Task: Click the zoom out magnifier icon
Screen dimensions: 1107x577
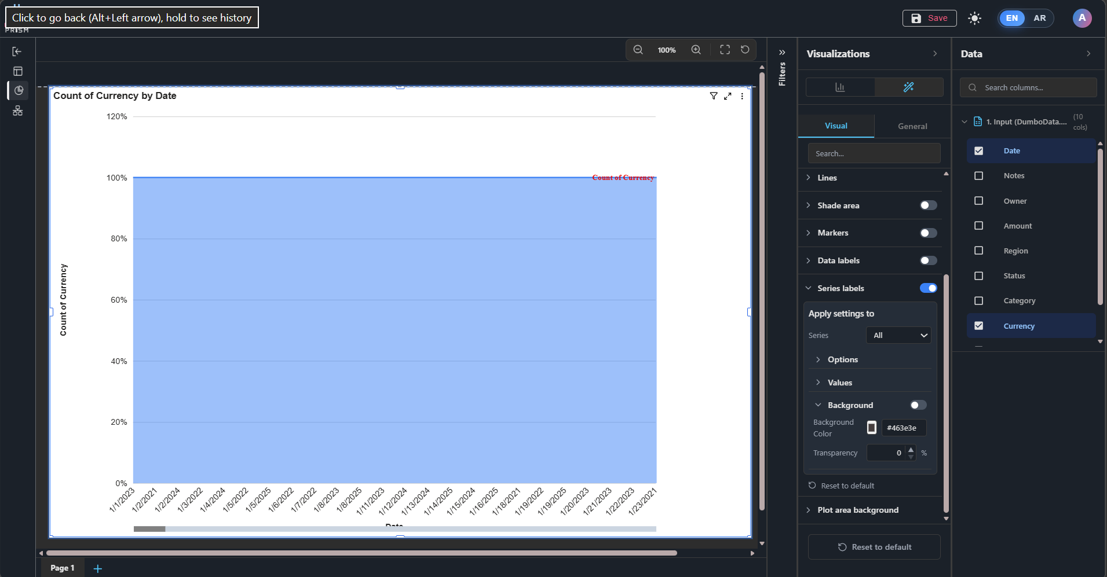Action: click(x=638, y=50)
